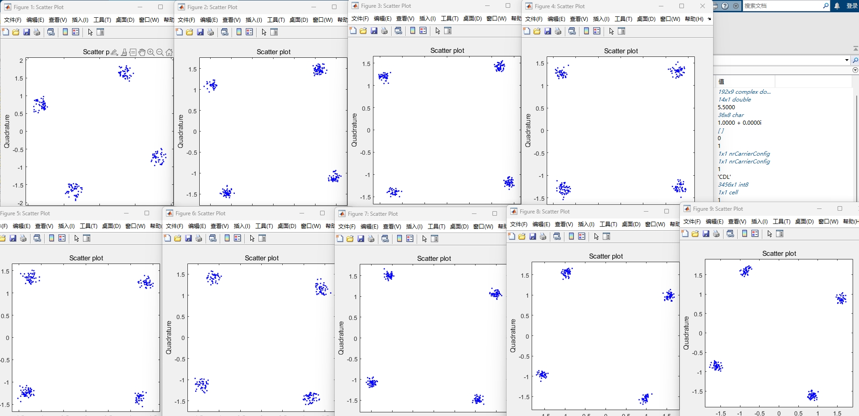Restore view with home icon in Figure 1

[169, 52]
